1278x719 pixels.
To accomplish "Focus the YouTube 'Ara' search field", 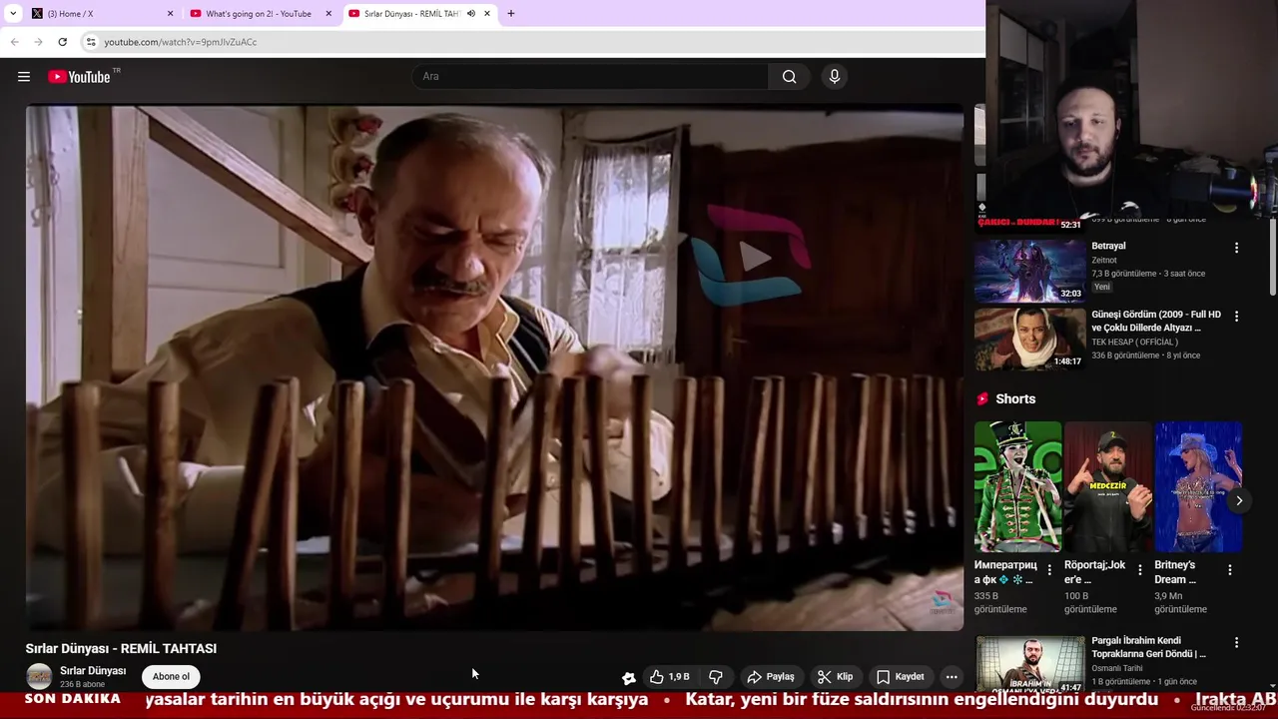I will tap(591, 77).
